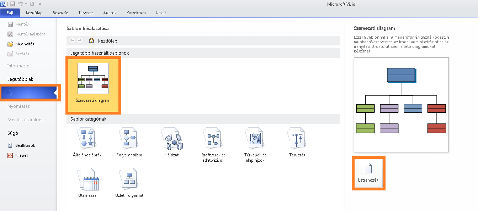Click the home icon in the breadcrumb
Viewport: 478px width, 211px height.
pos(91,40)
